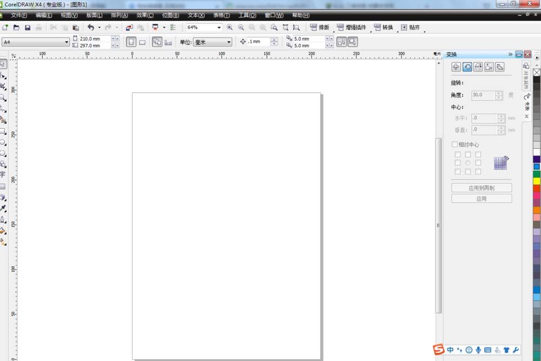Set page to portrait orientation
The width and height of the screenshot is (541, 361).
pos(131,42)
